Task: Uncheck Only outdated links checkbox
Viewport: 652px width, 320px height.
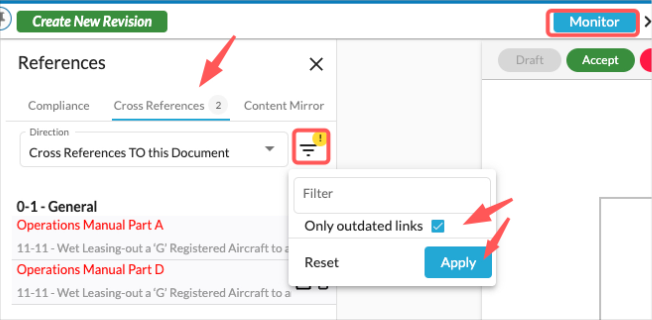Action: (x=438, y=226)
